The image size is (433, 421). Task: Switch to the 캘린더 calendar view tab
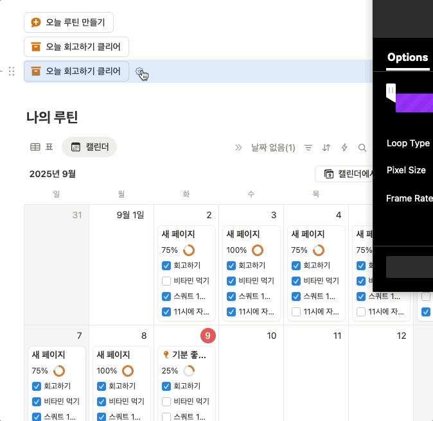coord(89,147)
